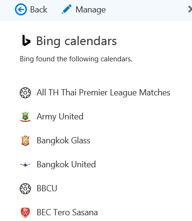
Task: Open the Manage option label
Action: (90, 10)
